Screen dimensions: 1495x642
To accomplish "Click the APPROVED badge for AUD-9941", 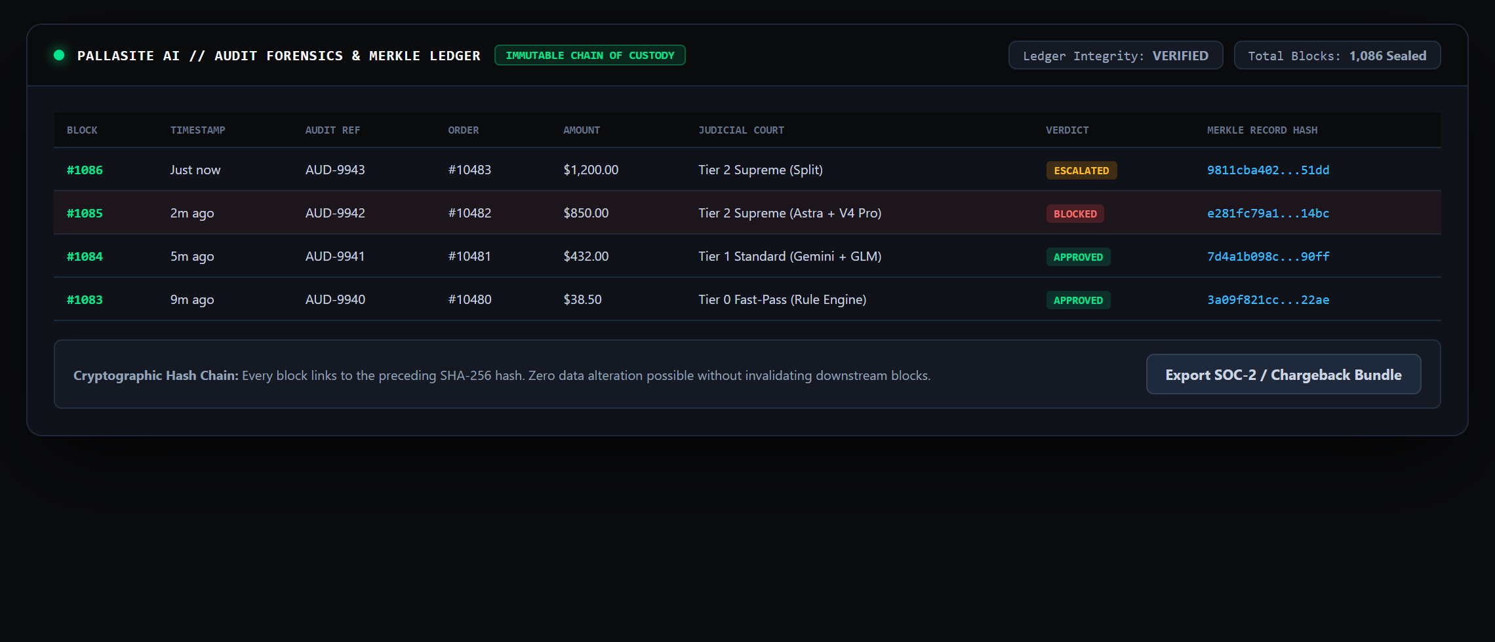I will pyautogui.click(x=1078, y=257).
